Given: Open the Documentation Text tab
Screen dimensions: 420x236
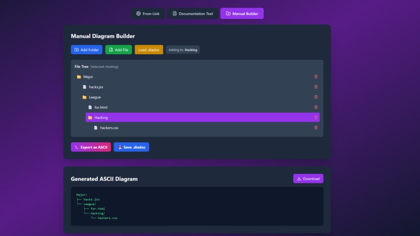Looking at the screenshot, I should pos(193,14).
